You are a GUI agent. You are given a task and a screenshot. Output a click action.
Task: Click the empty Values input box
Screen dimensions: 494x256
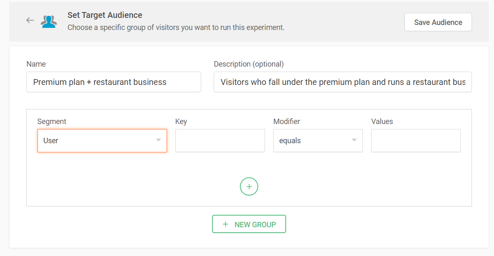pos(416,141)
